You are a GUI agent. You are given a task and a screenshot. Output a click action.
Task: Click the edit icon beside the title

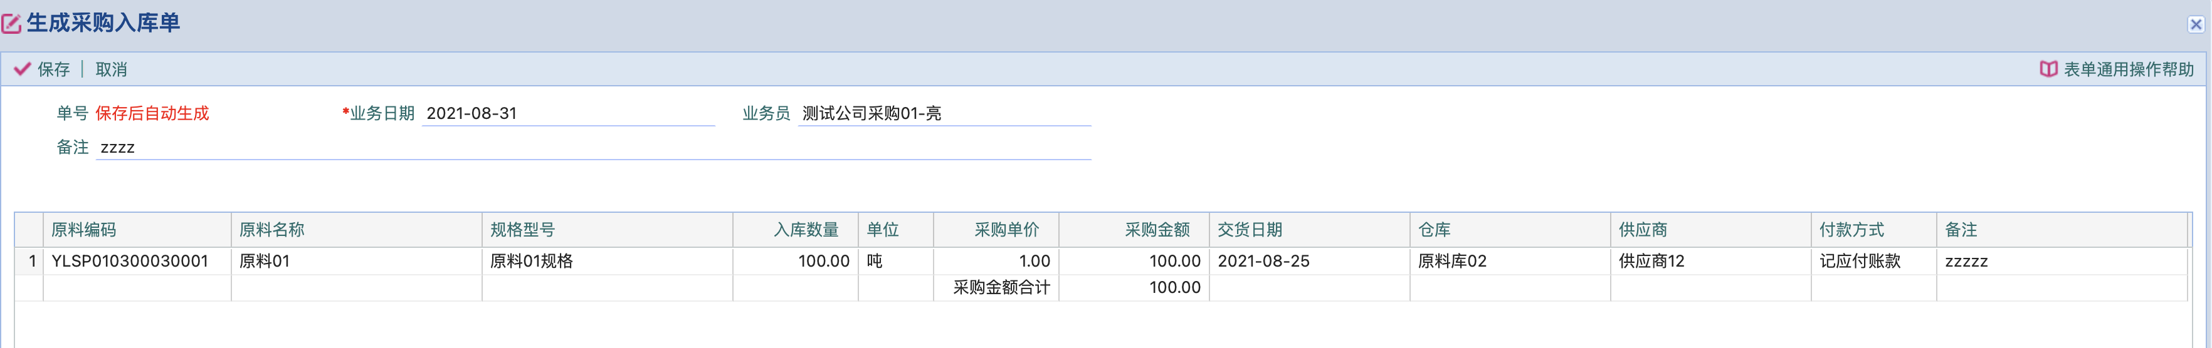11,23
